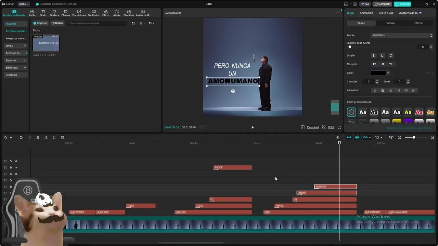Set text to all uppercase (TT)

coord(374,64)
